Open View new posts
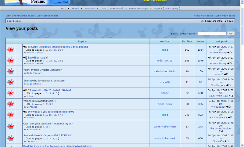 point(203,16)
